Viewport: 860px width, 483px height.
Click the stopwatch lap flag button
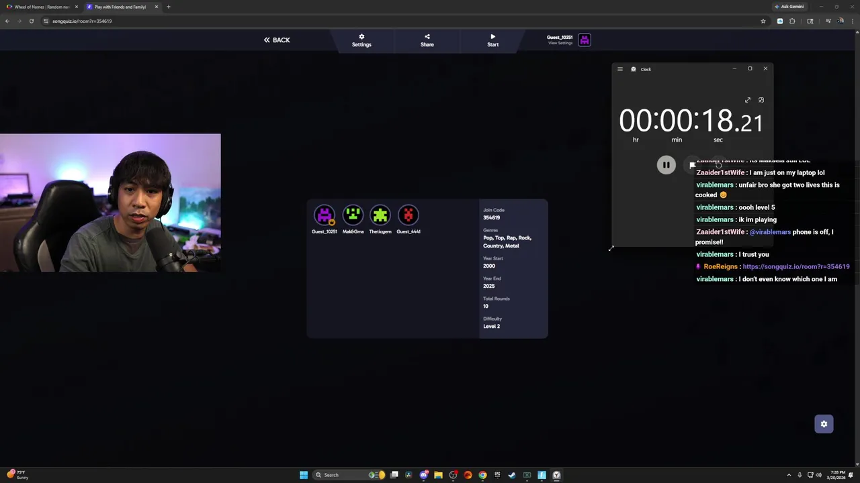click(x=692, y=165)
